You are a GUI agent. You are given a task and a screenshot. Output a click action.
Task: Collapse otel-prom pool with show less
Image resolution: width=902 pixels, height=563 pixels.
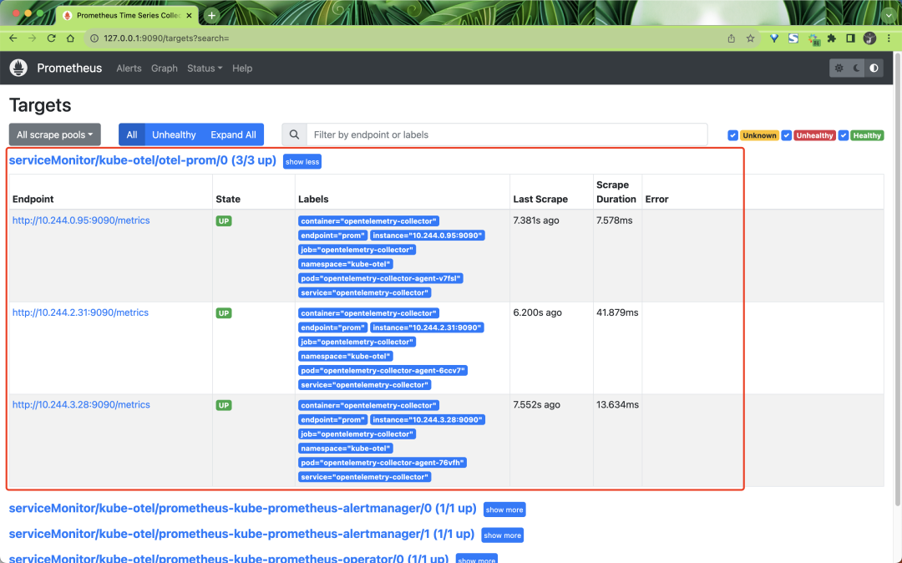click(302, 161)
